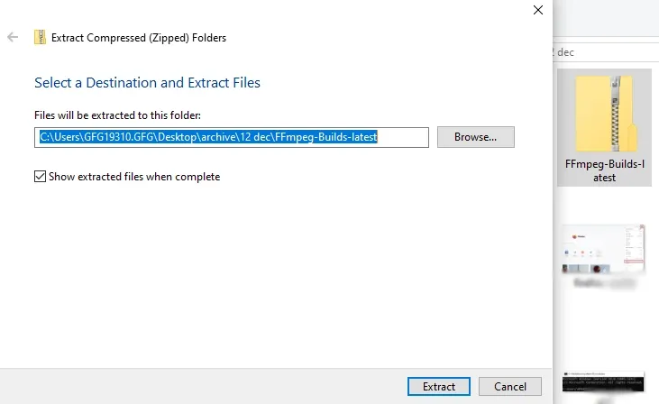Open the Browse... folder picker
Viewport: 659px width, 404px height.
click(475, 137)
